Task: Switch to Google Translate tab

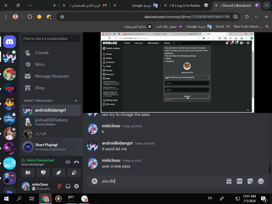Action: pyautogui.click(x=136, y=5)
